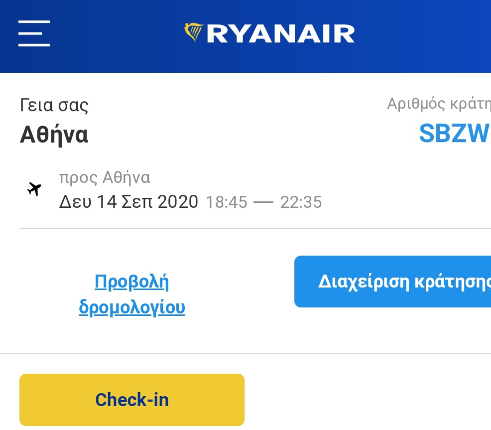This screenshot has height=430, width=491.
Task: Open the hamburger navigation menu
Action: (x=34, y=33)
